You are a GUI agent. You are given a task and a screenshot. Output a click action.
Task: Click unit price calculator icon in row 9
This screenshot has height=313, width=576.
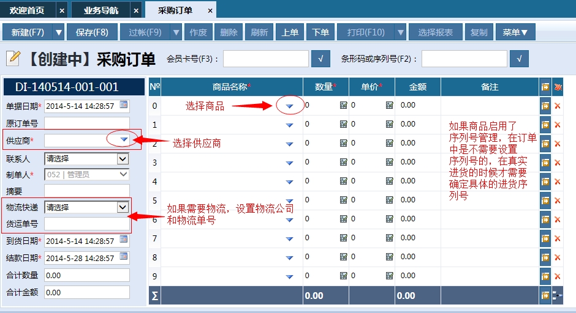(389, 276)
